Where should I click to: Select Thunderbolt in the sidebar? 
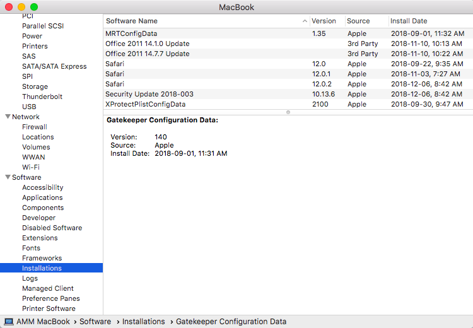click(42, 97)
